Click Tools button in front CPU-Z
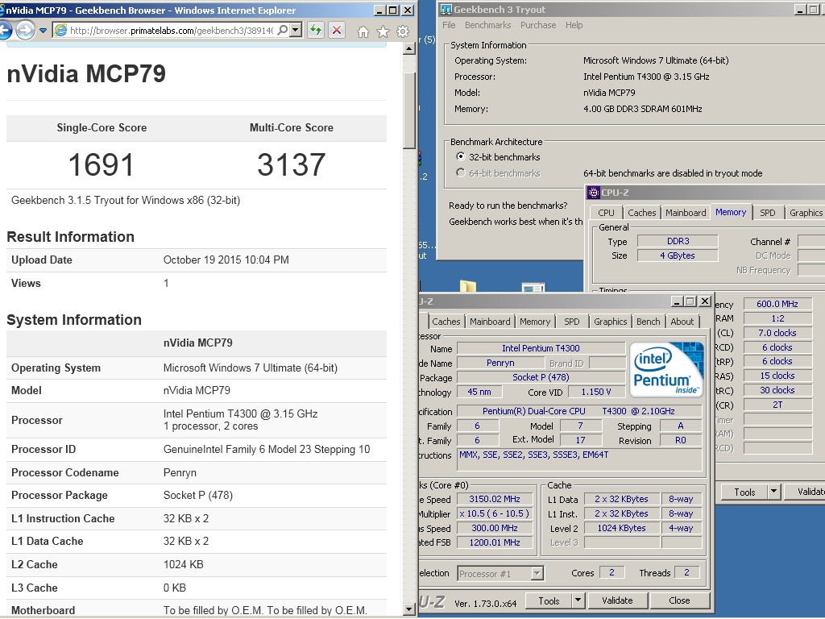825x619 pixels. 549,601
